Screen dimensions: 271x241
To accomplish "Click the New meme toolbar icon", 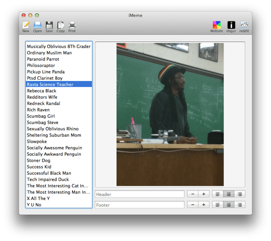I will [x=26, y=25].
